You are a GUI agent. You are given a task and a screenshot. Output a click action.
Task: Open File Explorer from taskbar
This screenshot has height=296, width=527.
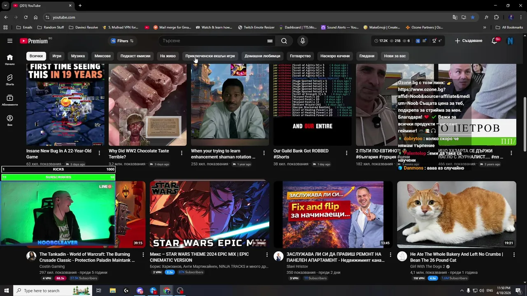112,291
